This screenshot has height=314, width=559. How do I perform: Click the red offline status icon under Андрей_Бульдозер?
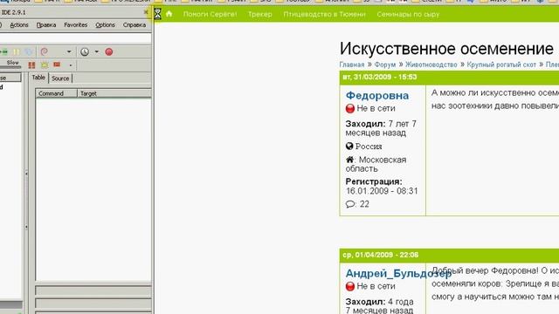point(350,286)
